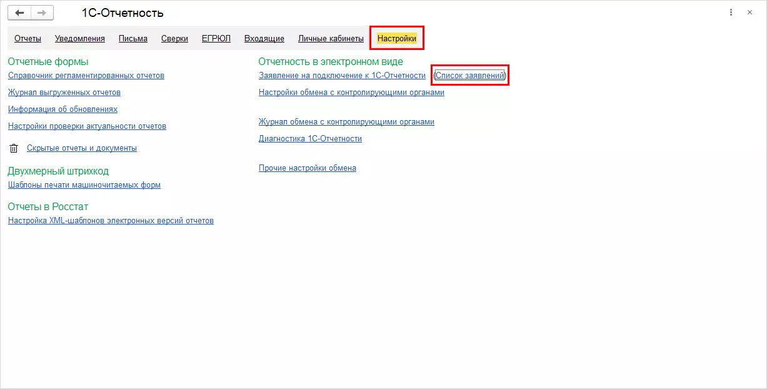The height and width of the screenshot is (389, 767).
Task: Open Настройка XML-шаблонов электронных версий отчетов
Action: tap(111, 221)
